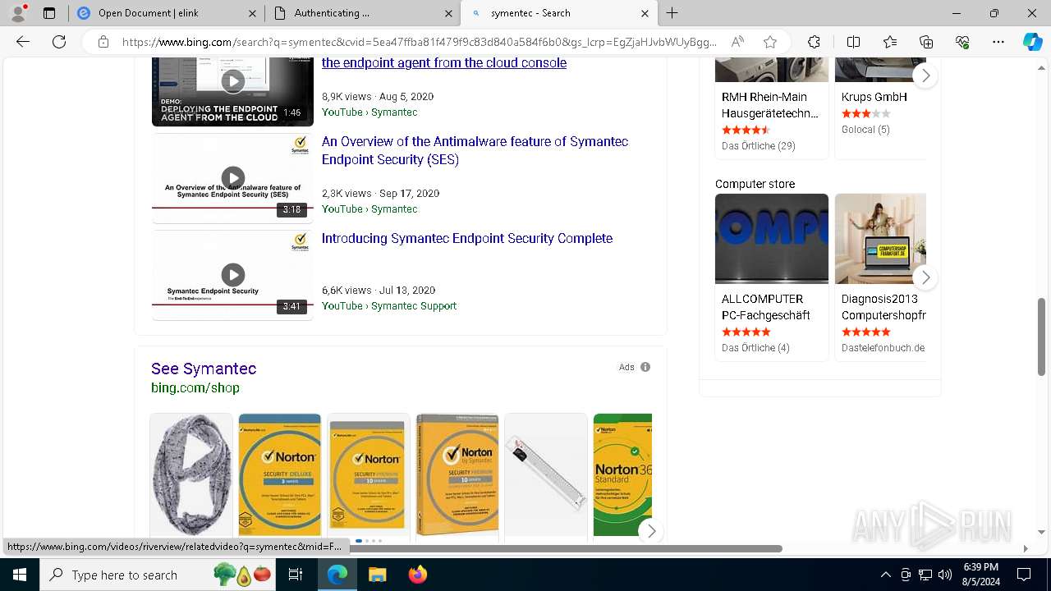The width and height of the screenshot is (1051, 591).
Task: Open Norton Security Deluxe product image
Action: [280, 474]
